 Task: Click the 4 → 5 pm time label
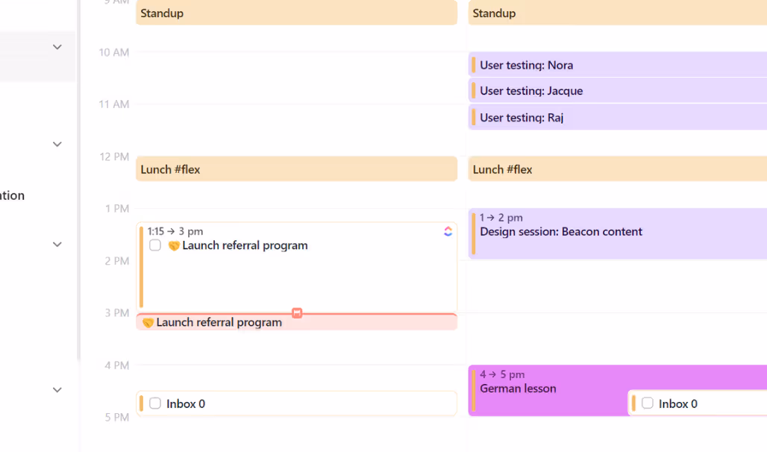tap(502, 374)
